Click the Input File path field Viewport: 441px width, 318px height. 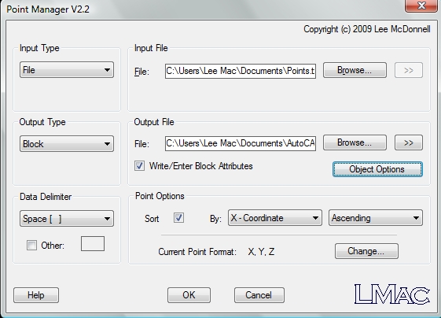pos(241,71)
